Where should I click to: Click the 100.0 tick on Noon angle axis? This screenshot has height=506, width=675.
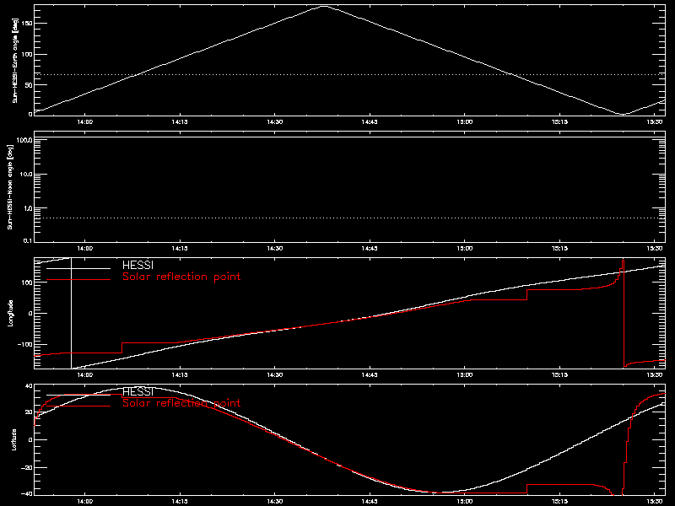pyautogui.click(x=24, y=140)
